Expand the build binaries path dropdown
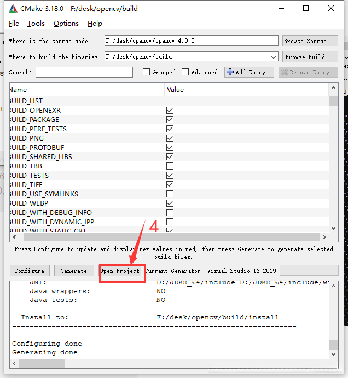348x378 pixels. tap(273, 57)
